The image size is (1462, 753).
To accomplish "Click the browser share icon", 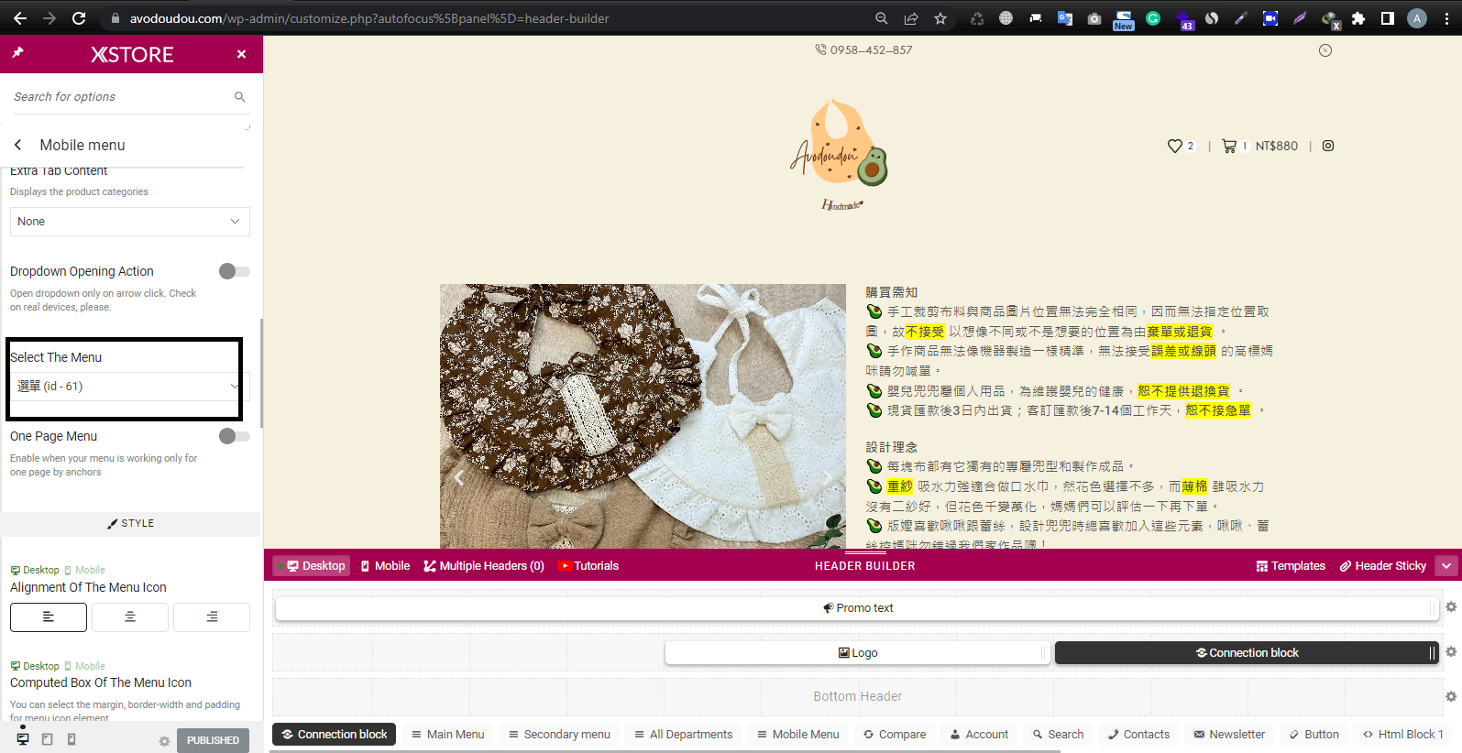I will [x=911, y=18].
